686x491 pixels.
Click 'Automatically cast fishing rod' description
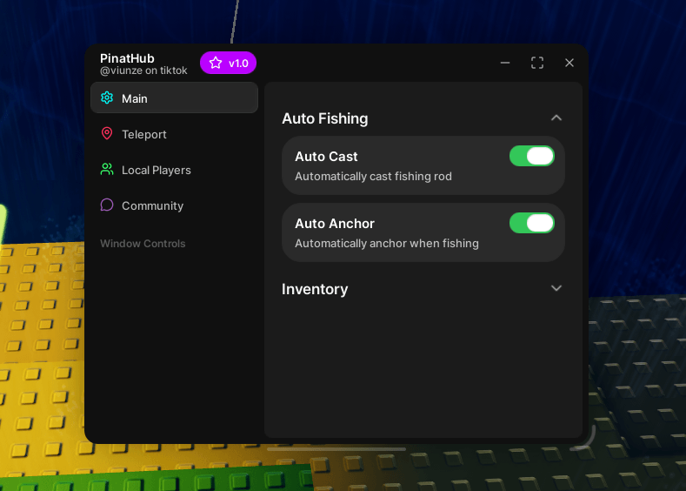click(373, 176)
